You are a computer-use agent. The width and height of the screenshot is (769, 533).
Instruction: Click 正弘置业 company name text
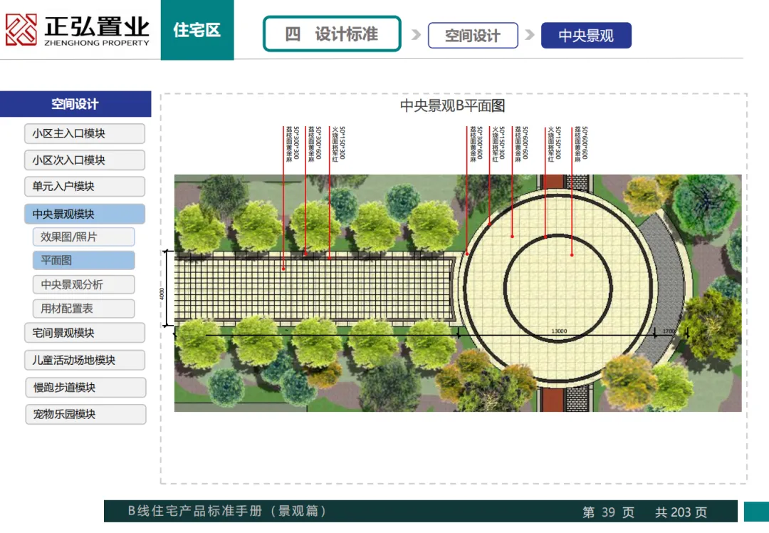(97, 26)
